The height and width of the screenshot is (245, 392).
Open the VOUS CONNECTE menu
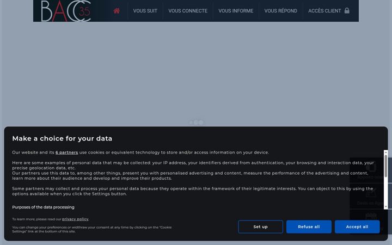pyautogui.click(x=188, y=11)
